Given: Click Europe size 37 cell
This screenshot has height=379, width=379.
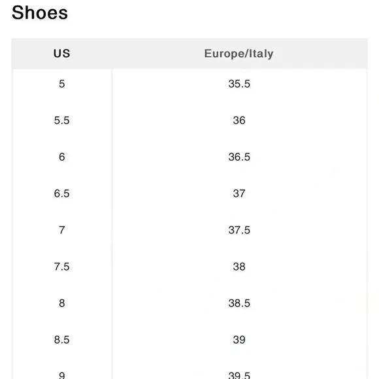Looking at the screenshot, I should (x=239, y=193).
